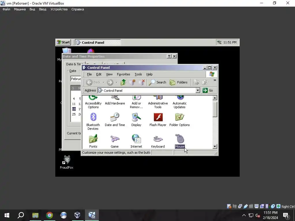Open the VirtualBox Файл menu
295x221 pixels.
[x=6, y=9]
